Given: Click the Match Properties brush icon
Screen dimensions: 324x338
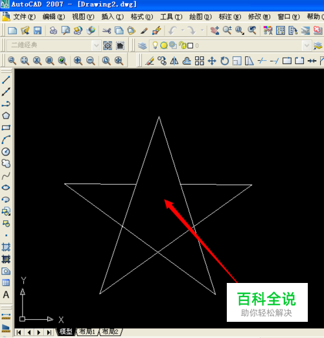Looking at the screenshot, I should pos(144,30).
